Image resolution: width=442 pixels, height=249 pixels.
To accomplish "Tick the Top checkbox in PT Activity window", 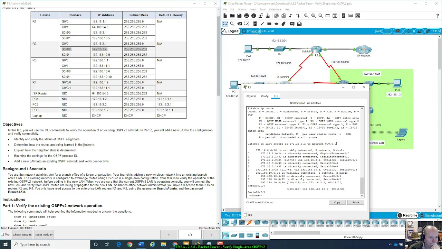I will click(3, 234).
